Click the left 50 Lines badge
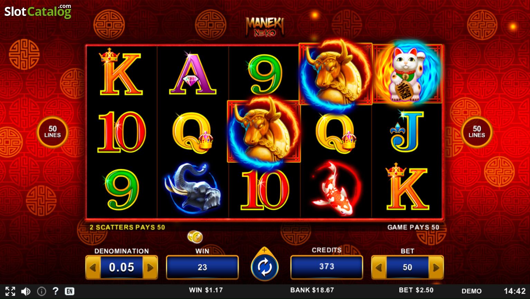Viewport: 530px width, 299px height. click(53, 132)
